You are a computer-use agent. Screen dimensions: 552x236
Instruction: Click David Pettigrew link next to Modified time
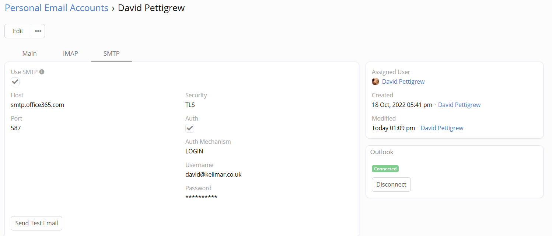click(442, 128)
